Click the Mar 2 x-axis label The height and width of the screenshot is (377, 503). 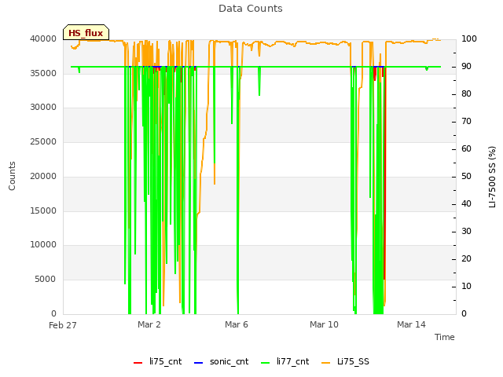(149, 324)
